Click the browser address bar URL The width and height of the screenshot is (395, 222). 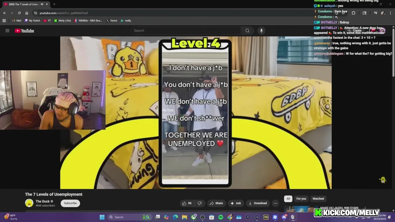point(64,13)
